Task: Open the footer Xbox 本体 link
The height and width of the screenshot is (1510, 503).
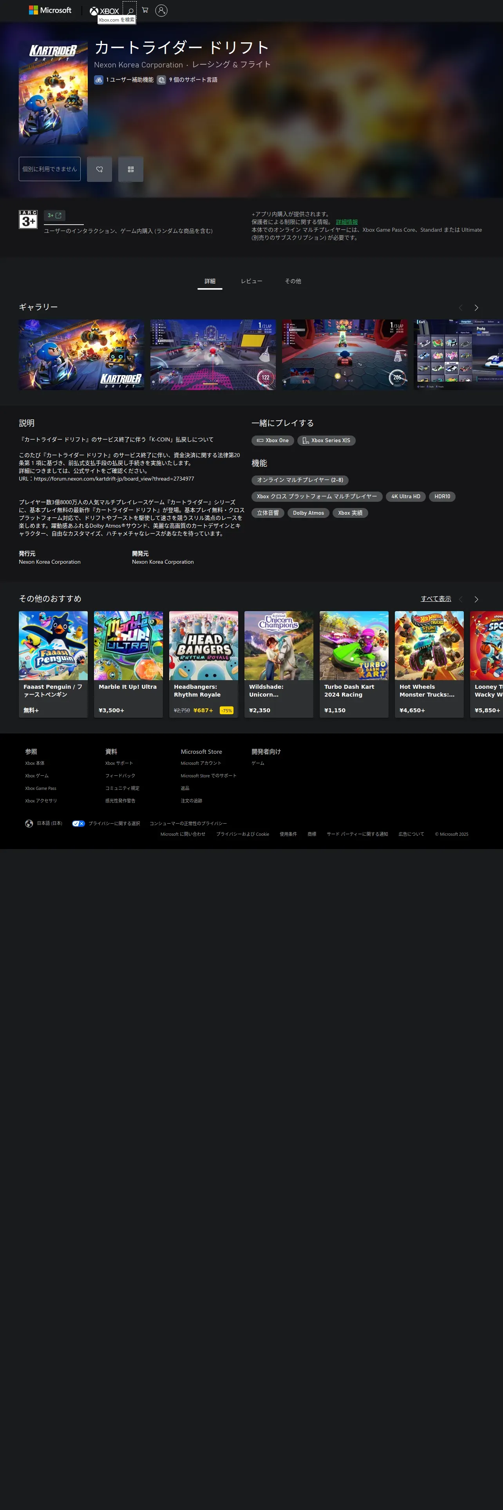Action: (x=34, y=763)
